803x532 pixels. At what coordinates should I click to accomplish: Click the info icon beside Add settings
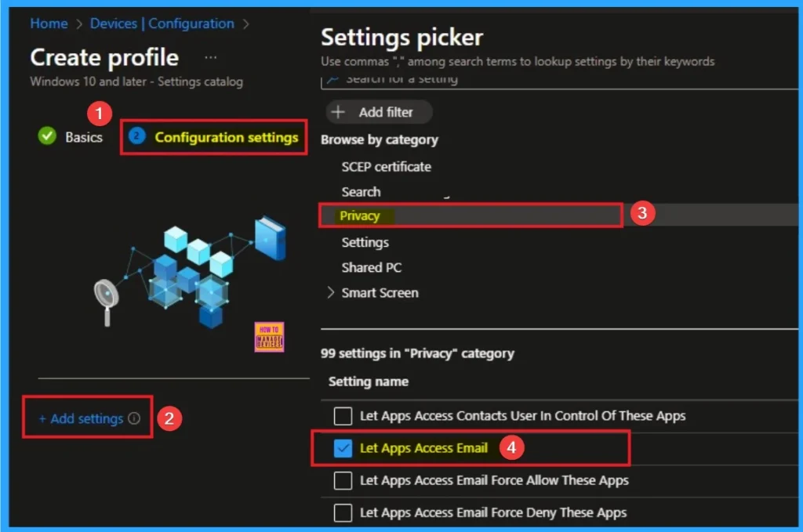click(134, 418)
